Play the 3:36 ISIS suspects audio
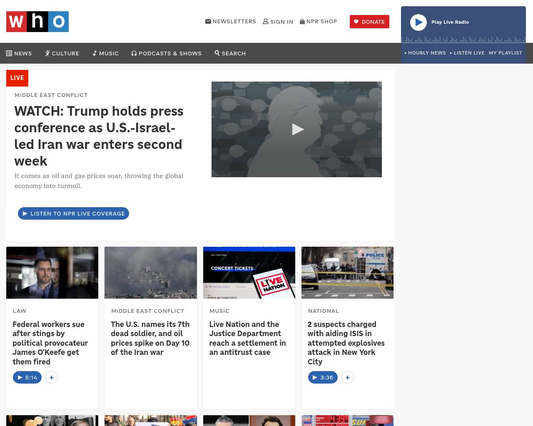 (x=323, y=377)
